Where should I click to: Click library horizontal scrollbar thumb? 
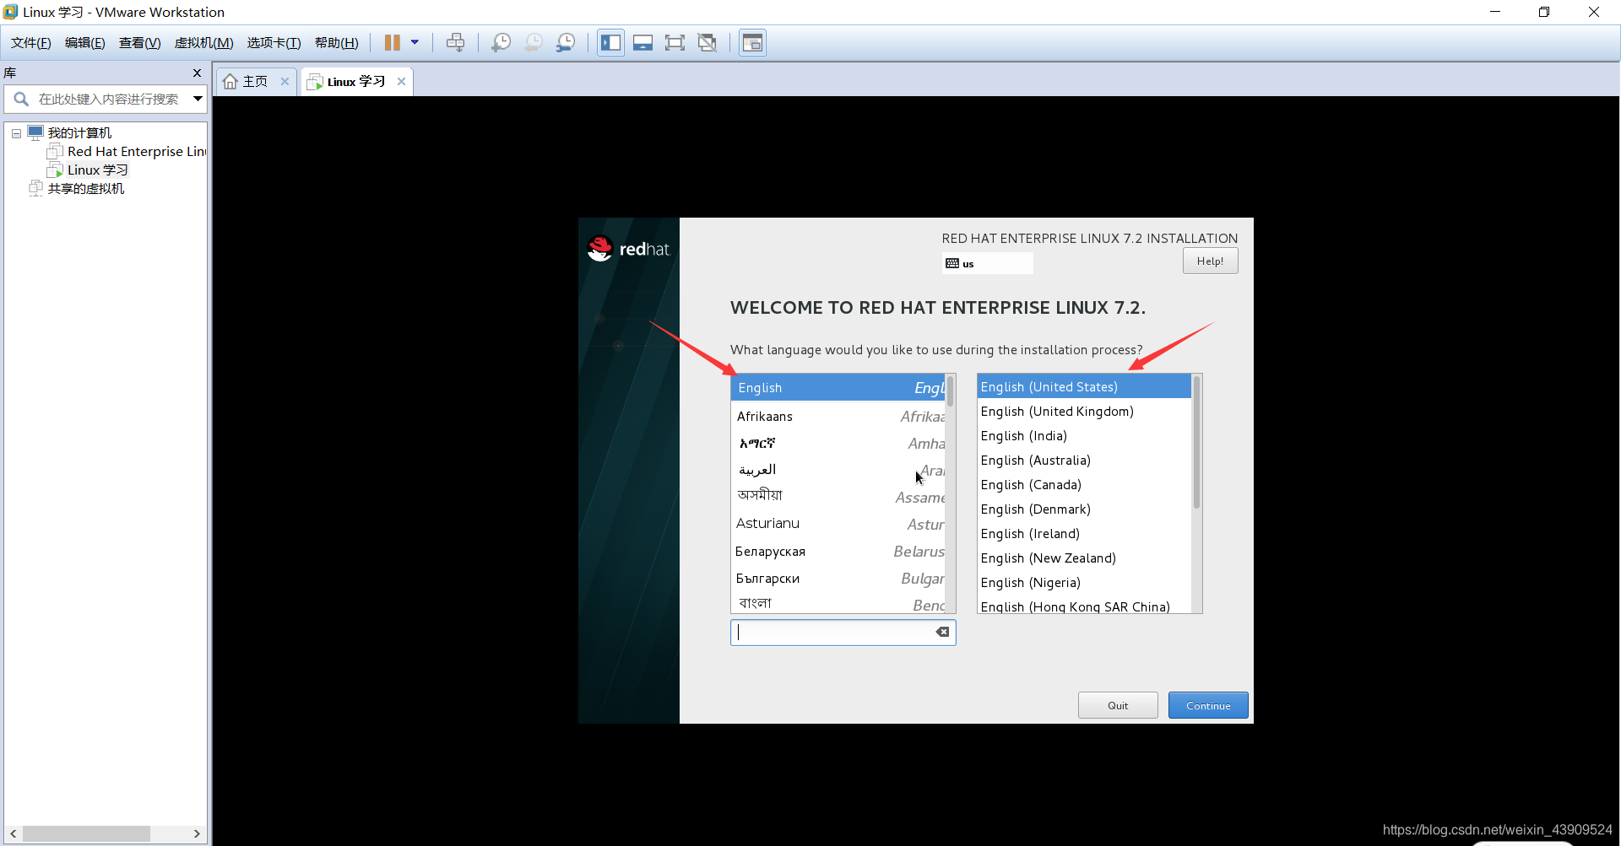click(86, 833)
